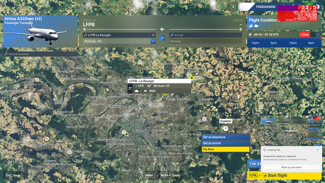Set time to 12am on the timeline
The image size is (325, 183).
(292, 43)
